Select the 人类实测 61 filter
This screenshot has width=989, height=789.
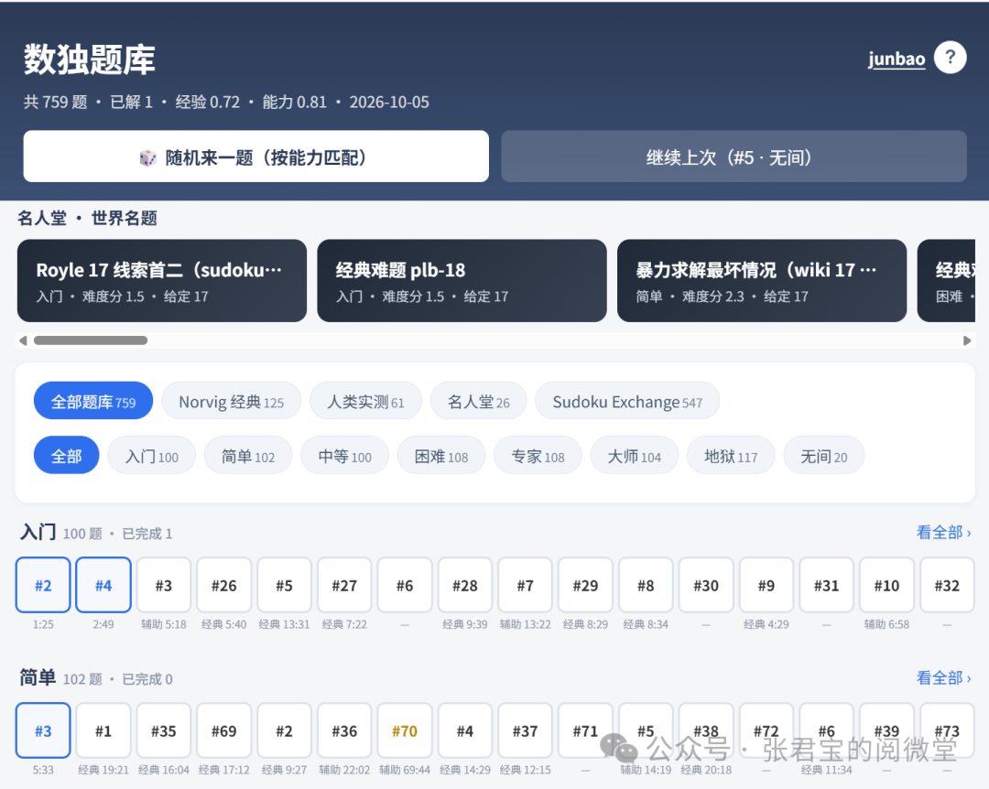pos(365,401)
